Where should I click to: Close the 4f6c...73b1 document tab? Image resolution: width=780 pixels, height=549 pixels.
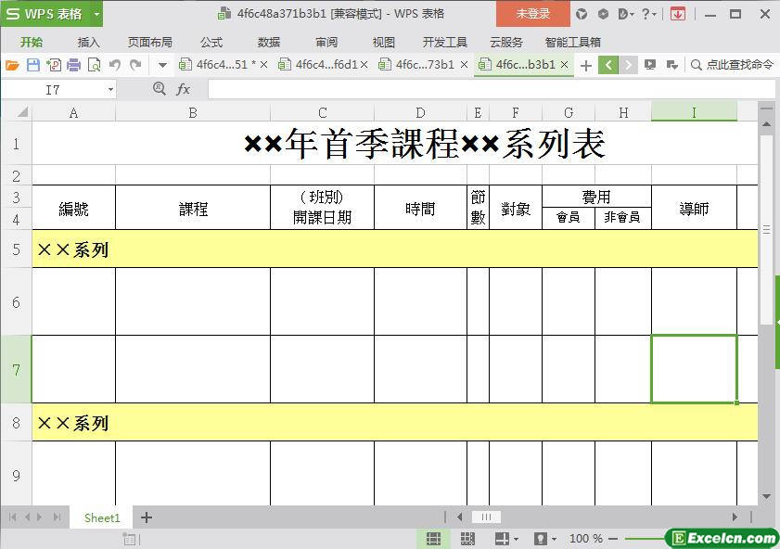tap(464, 65)
